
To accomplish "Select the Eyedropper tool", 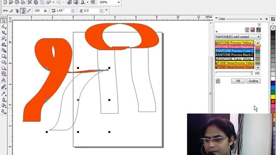I will click(x=3, y=93).
